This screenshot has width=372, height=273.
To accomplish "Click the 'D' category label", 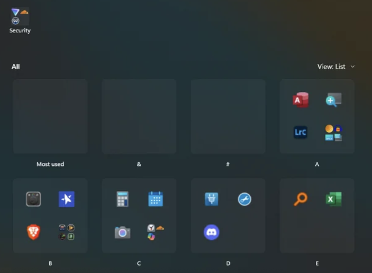I will (228, 263).
